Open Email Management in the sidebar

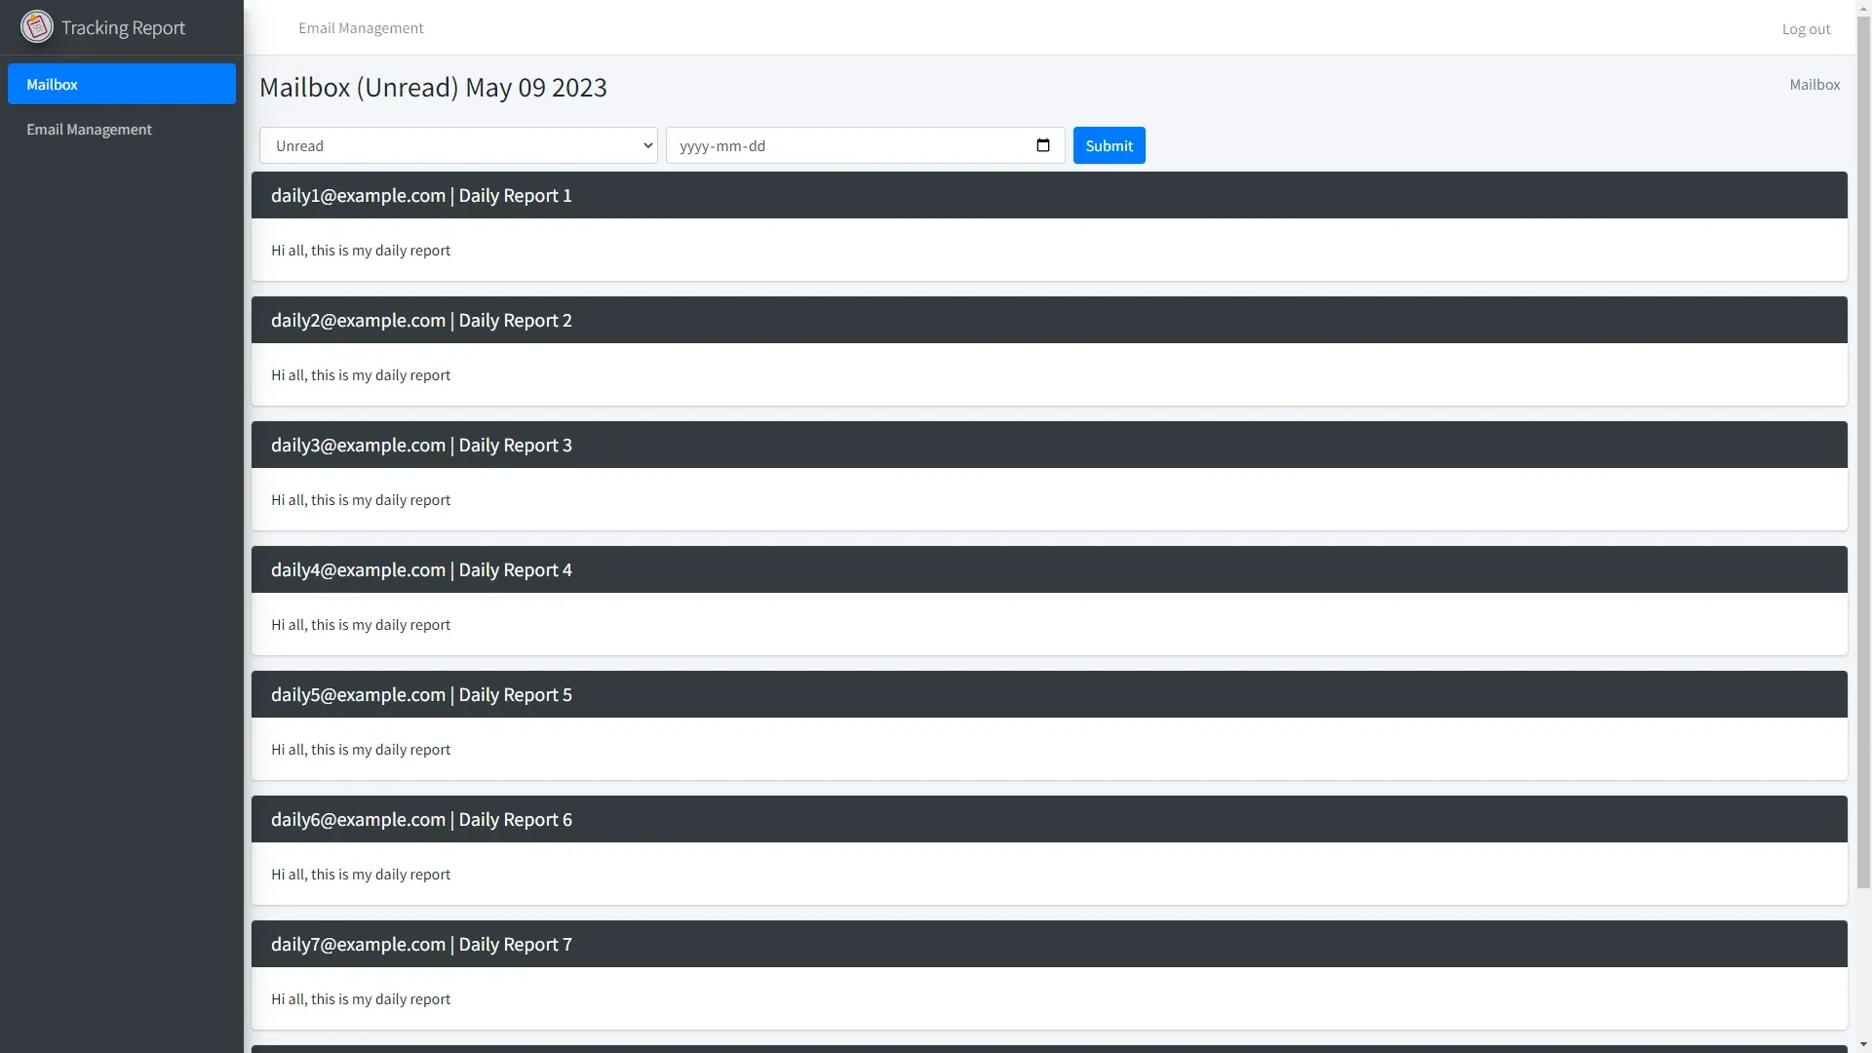pos(89,129)
